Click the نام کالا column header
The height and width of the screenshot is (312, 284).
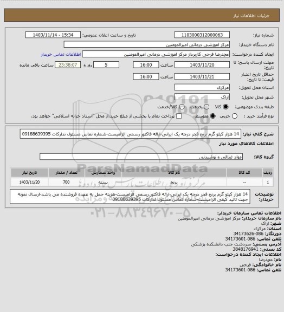click(174, 172)
